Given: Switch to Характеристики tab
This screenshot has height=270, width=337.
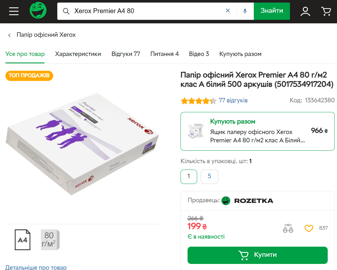Looking at the screenshot, I should tap(78, 54).
